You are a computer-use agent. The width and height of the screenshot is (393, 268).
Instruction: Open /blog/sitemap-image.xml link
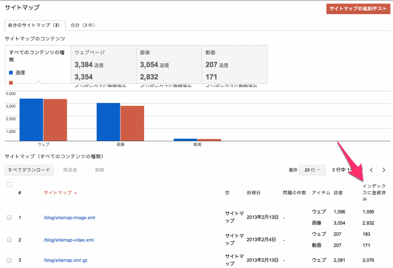pyautogui.click(x=69, y=217)
